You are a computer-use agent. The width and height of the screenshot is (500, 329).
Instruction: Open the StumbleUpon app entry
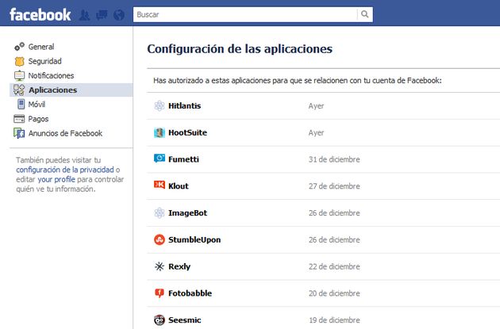coord(194,240)
